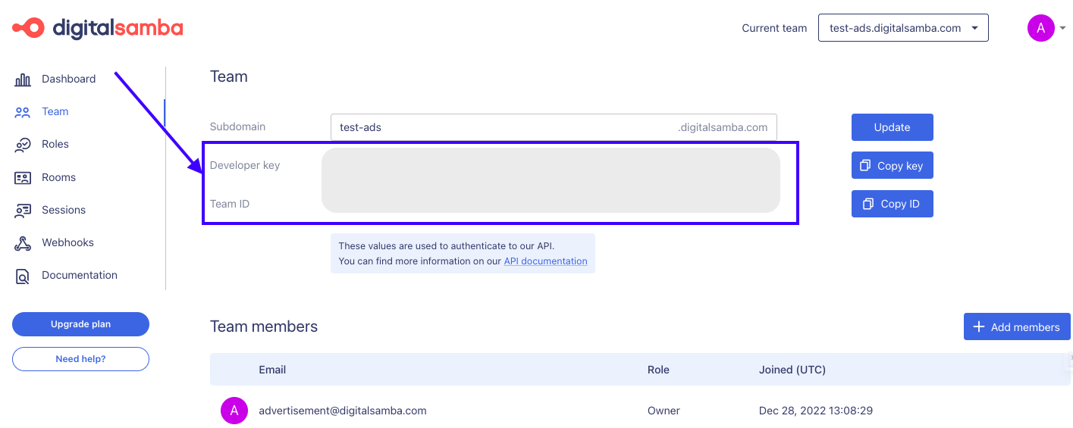The width and height of the screenshot is (1073, 428).
Task: Click the Upgrade plan button
Action: click(80, 324)
